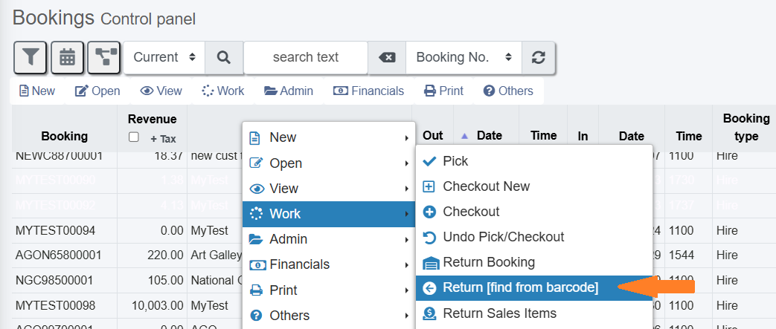
Task: Click Others in the top toolbar
Action: click(x=508, y=91)
